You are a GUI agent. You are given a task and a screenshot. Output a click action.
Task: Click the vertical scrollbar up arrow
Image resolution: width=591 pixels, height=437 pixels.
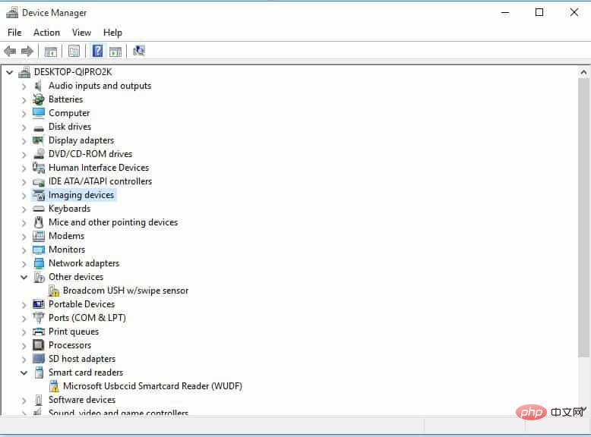pos(584,72)
